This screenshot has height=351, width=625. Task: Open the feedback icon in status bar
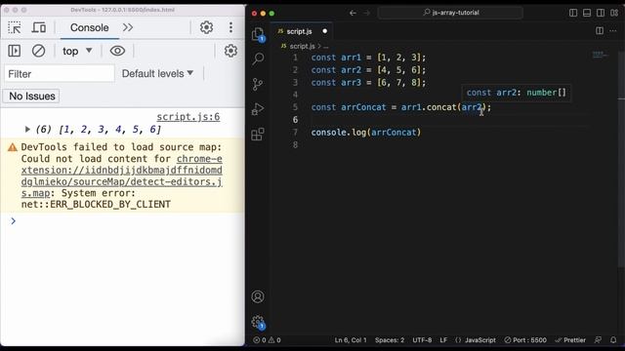point(598,340)
